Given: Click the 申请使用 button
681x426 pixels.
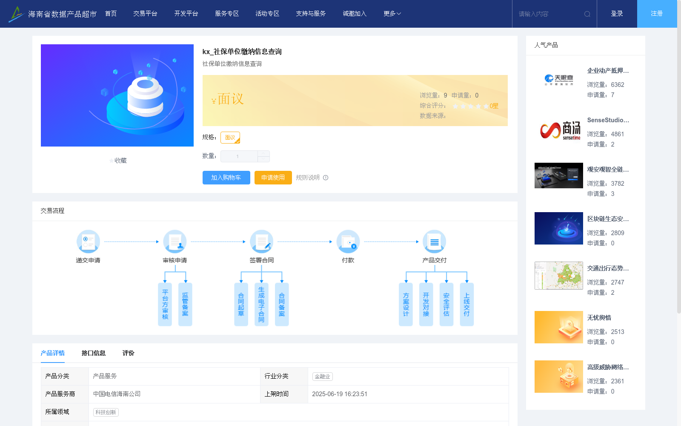Looking at the screenshot, I should tap(273, 178).
